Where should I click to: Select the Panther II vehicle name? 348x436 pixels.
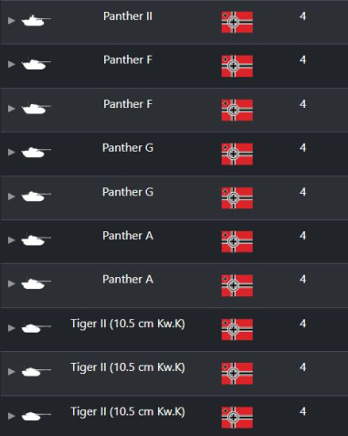tap(128, 16)
